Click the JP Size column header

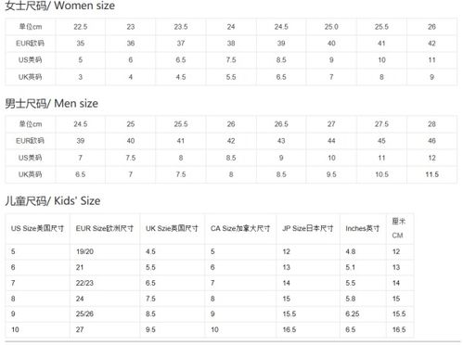point(308,229)
